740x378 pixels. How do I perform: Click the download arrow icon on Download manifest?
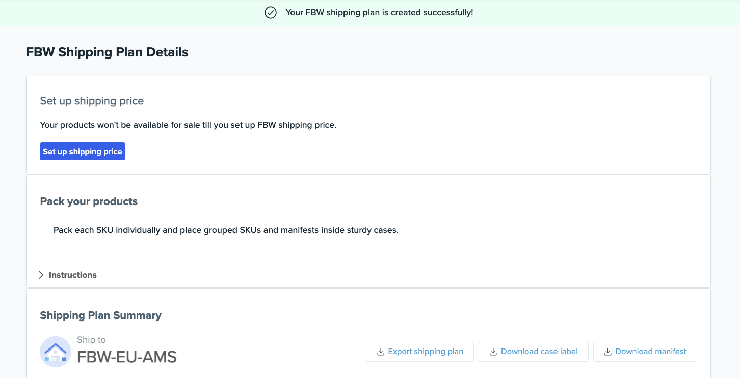(x=607, y=352)
